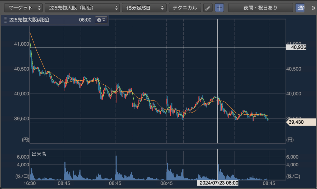Click the right-axis 40,000 price label
317x189 pixels.
click(294, 94)
